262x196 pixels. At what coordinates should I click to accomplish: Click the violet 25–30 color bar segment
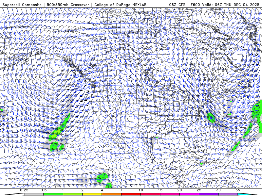[x=209, y=194]
